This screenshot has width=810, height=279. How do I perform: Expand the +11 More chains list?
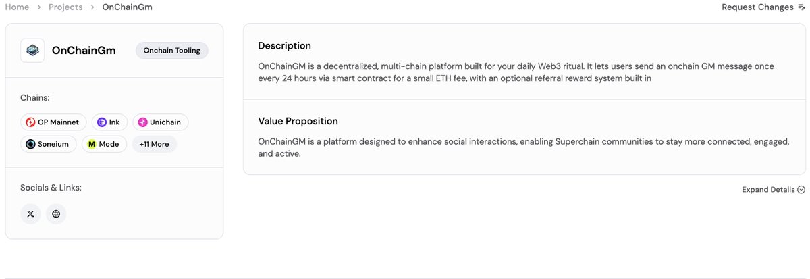pyautogui.click(x=155, y=144)
